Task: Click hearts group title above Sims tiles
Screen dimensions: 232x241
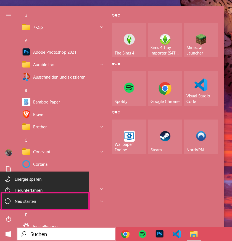Action: tap(116, 15)
